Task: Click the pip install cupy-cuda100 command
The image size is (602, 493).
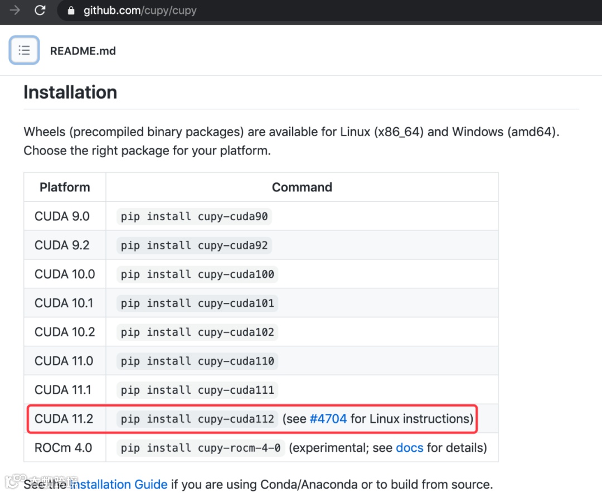Action: pos(197,274)
